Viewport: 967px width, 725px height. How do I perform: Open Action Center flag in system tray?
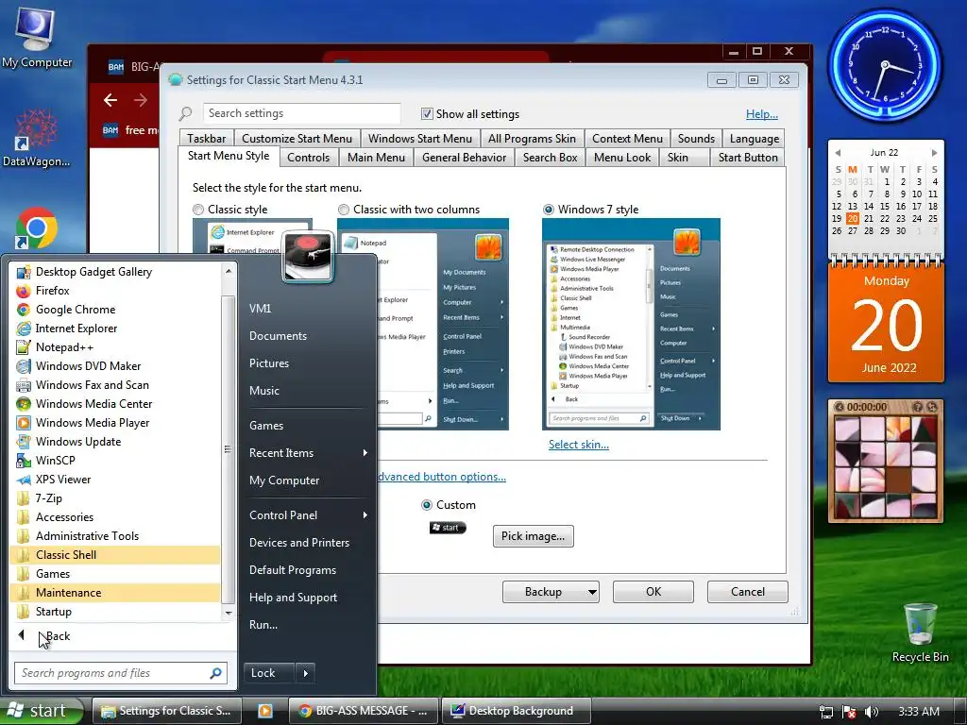(849, 712)
